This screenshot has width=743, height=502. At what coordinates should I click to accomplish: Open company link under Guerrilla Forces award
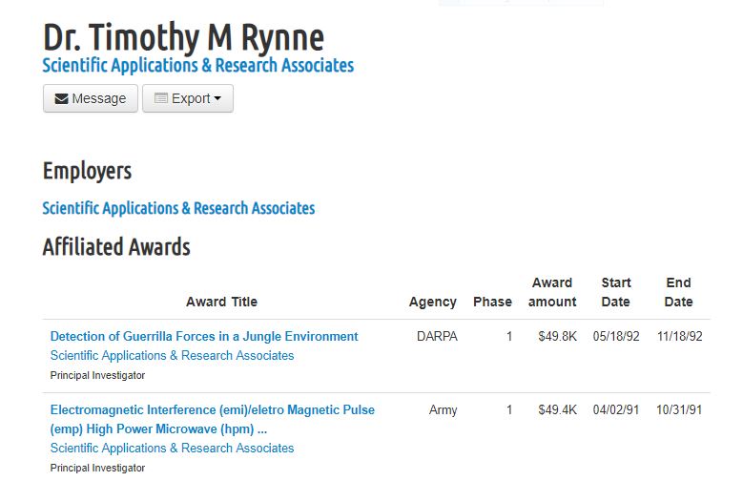tap(172, 356)
